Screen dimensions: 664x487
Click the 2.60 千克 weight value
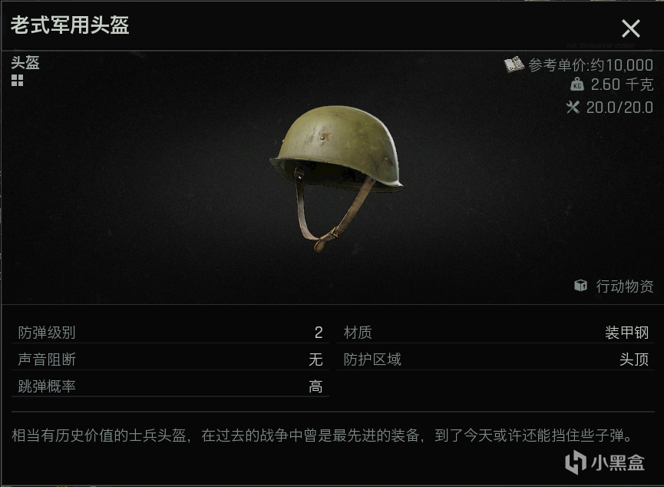tap(622, 84)
